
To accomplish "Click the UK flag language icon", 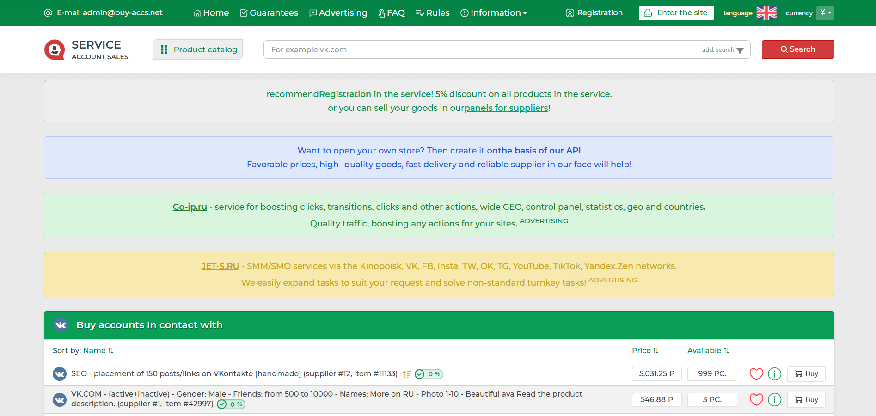I will point(766,13).
